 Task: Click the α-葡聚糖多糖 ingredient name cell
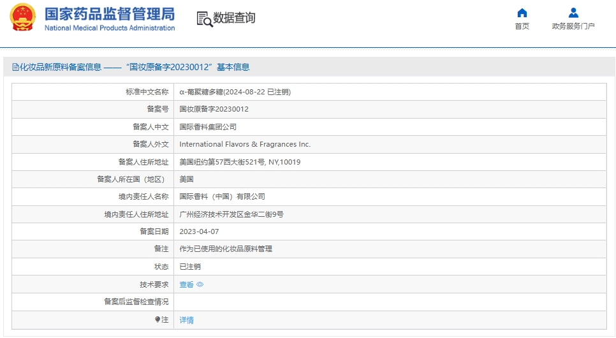235,92
